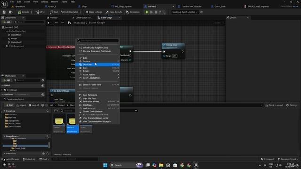The image size is (301, 169).
Task: Select the StaticMesh1 component
Action: (16, 42)
